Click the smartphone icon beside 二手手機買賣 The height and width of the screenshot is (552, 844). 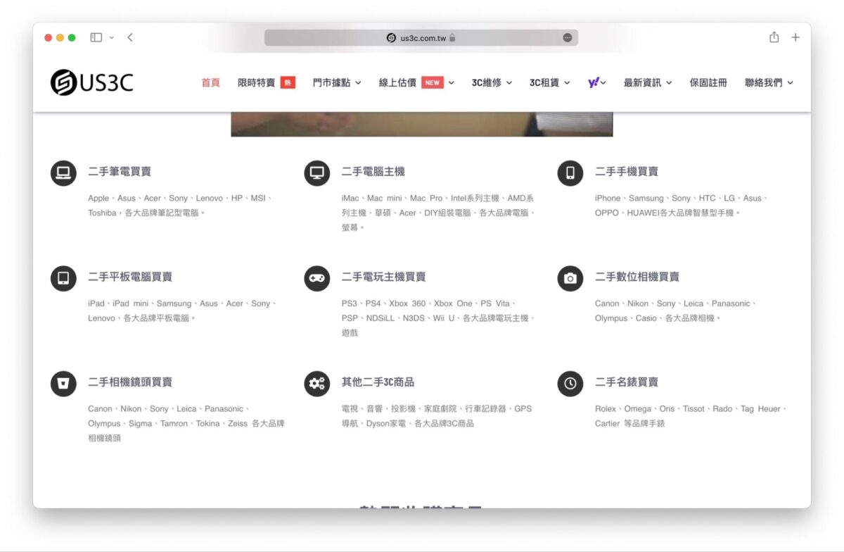[570, 172]
